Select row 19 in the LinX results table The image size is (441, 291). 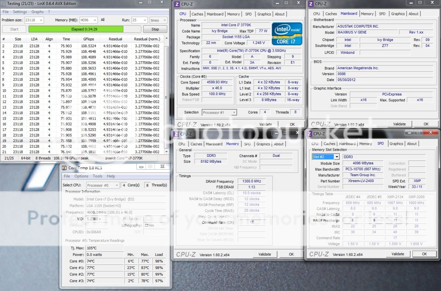tap(83, 141)
